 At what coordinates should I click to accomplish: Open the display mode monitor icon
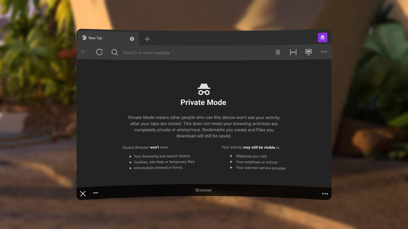308,52
